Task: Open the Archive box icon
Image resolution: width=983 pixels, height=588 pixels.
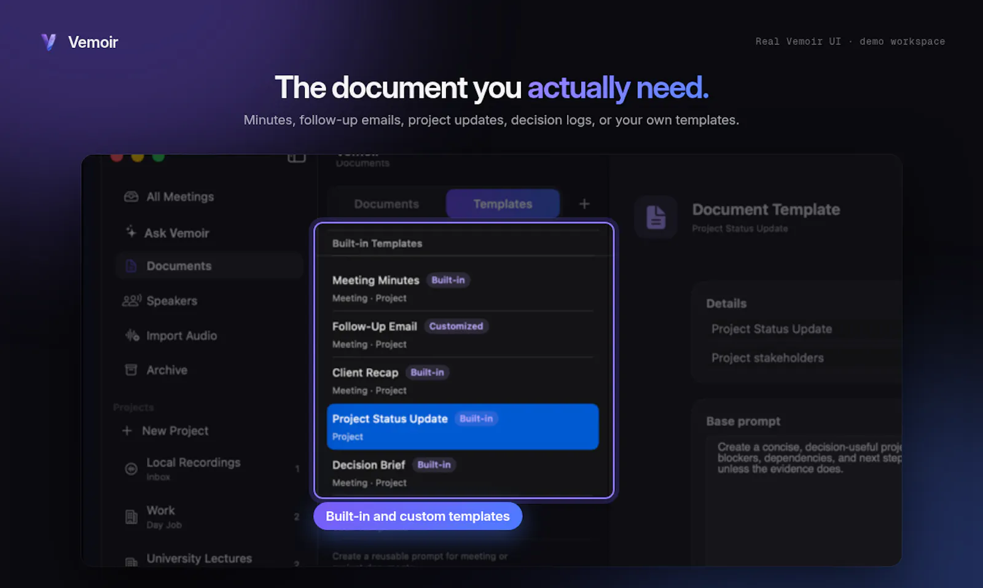Action: click(x=131, y=370)
